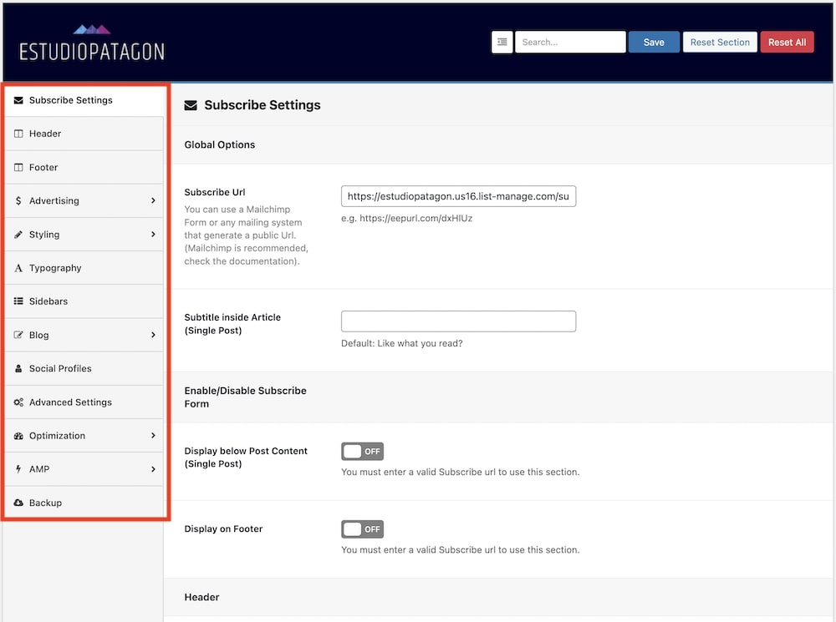Expand the Blog settings submenu
Viewport: 836px width, 622px height.
pyautogui.click(x=153, y=335)
